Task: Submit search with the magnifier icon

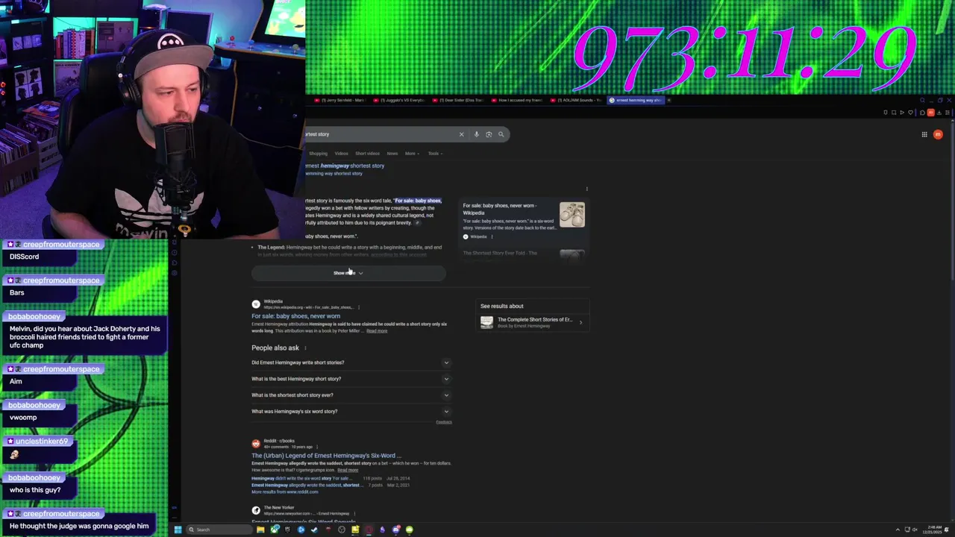Action: 501,134
